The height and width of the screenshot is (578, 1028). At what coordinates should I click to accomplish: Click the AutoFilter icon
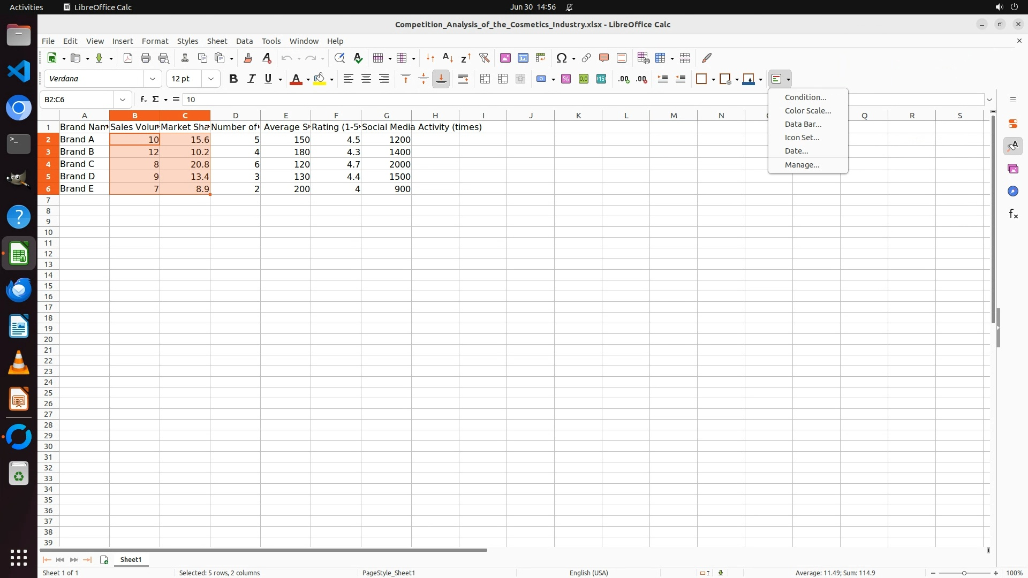(484, 58)
